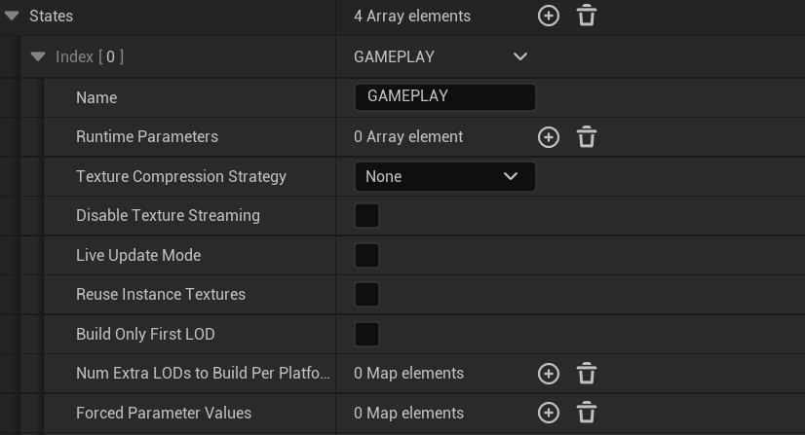This screenshot has height=435, width=805.
Task: Add a Forced Parameter Values map element
Action: pos(549,413)
